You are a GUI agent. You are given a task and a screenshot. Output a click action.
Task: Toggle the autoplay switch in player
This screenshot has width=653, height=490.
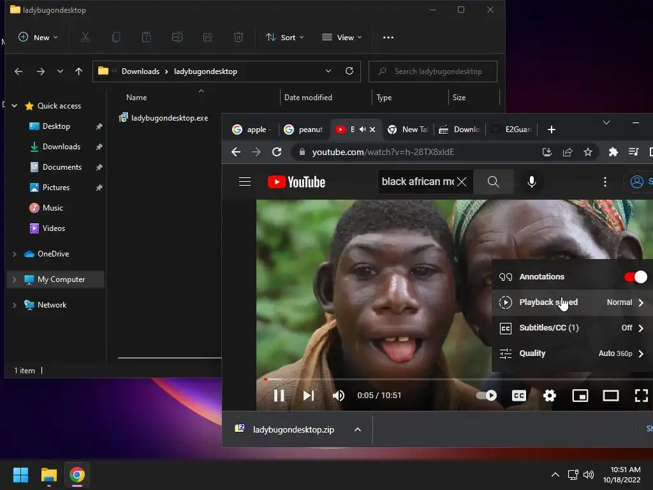pyautogui.click(x=487, y=396)
